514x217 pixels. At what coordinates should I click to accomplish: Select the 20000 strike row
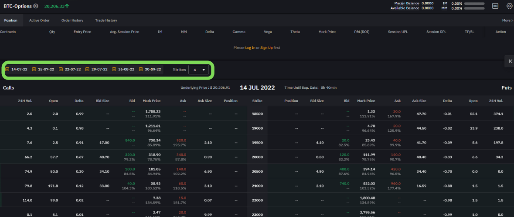point(257,157)
